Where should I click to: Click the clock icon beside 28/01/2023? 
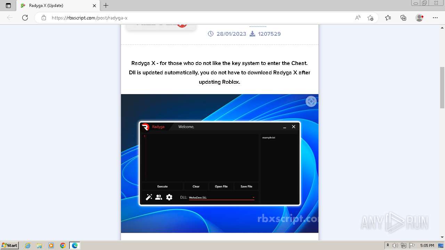tap(211, 34)
